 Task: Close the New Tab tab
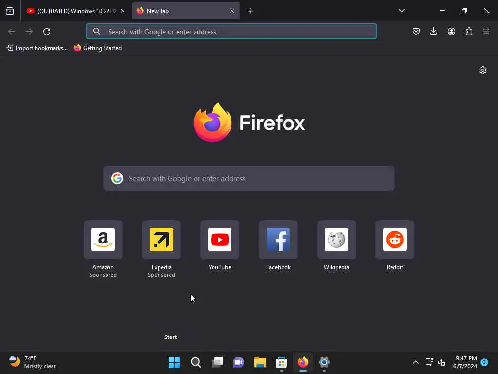pyautogui.click(x=232, y=11)
